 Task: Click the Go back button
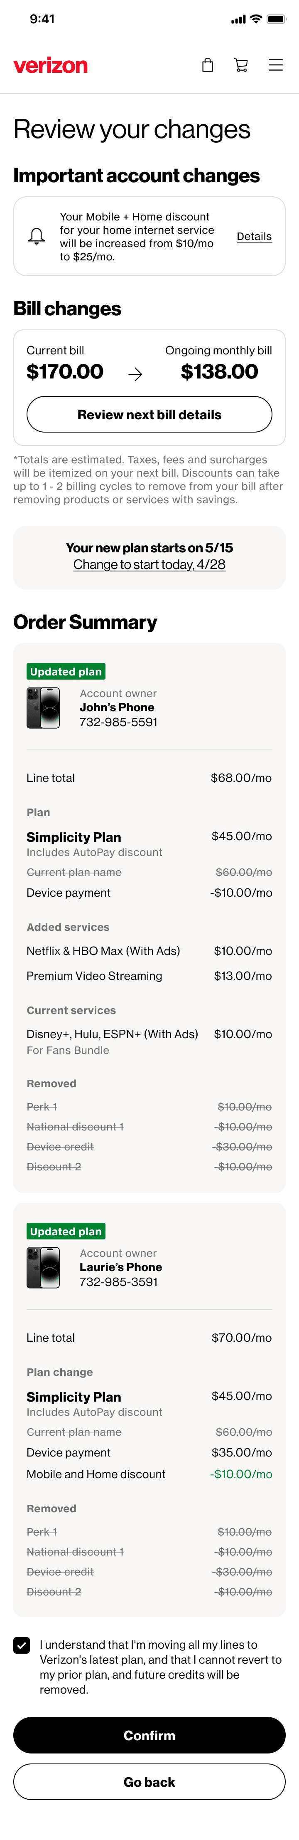click(149, 1782)
